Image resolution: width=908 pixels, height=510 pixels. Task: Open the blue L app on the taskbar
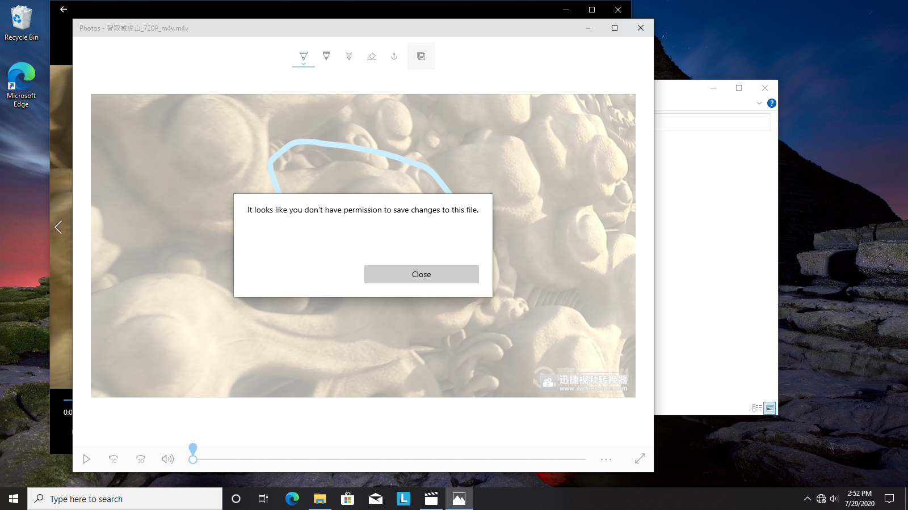pos(403,499)
